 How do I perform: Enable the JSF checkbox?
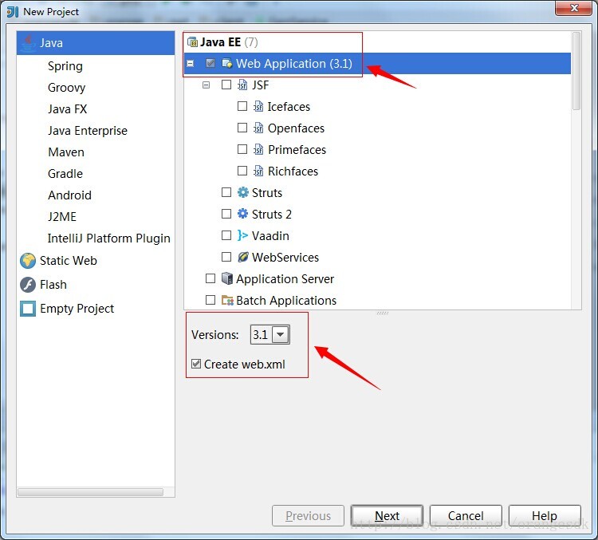pyautogui.click(x=226, y=85)
